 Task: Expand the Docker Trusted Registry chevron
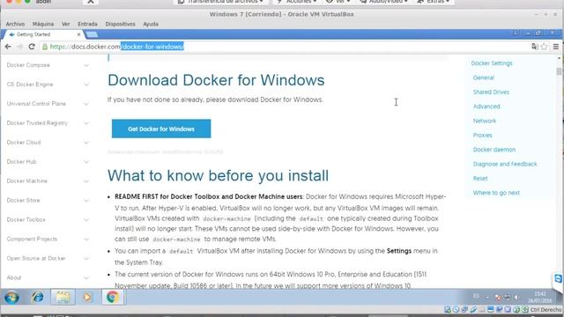coord(86,123)
